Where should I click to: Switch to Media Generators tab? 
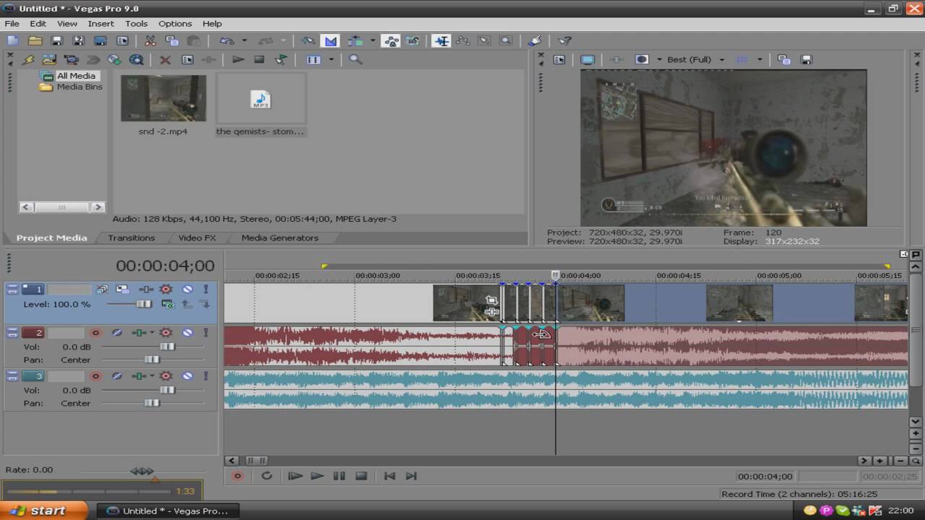tap(280, 238)
